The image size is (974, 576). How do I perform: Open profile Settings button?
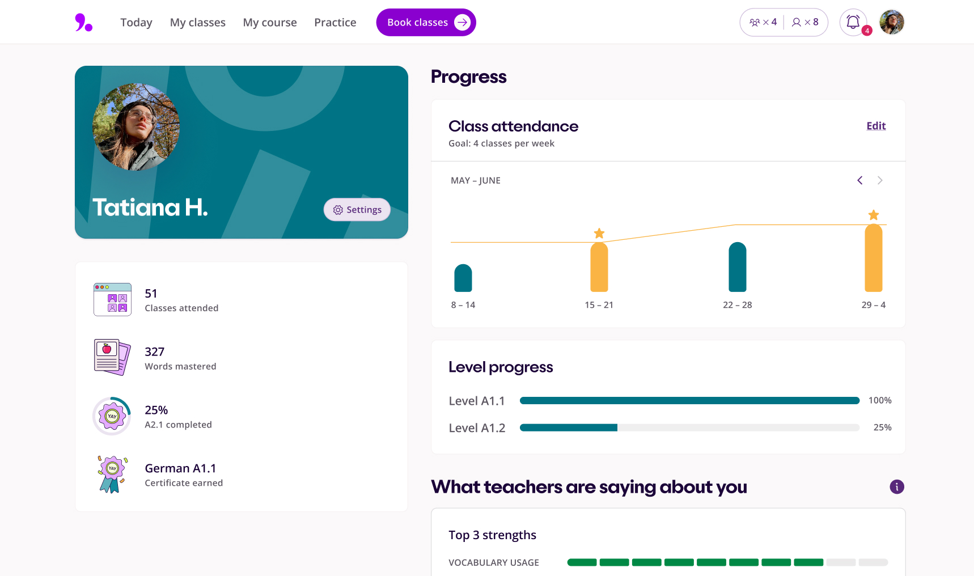tap(357, 210)
